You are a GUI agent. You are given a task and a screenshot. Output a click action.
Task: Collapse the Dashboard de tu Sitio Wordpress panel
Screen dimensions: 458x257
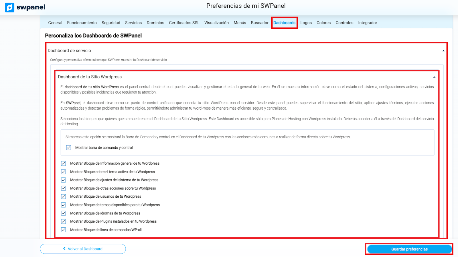coord(434,77)
